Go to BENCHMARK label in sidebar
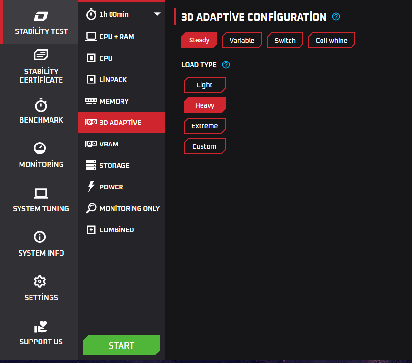This screenshot has height=363, width=412. pos(41,120)
